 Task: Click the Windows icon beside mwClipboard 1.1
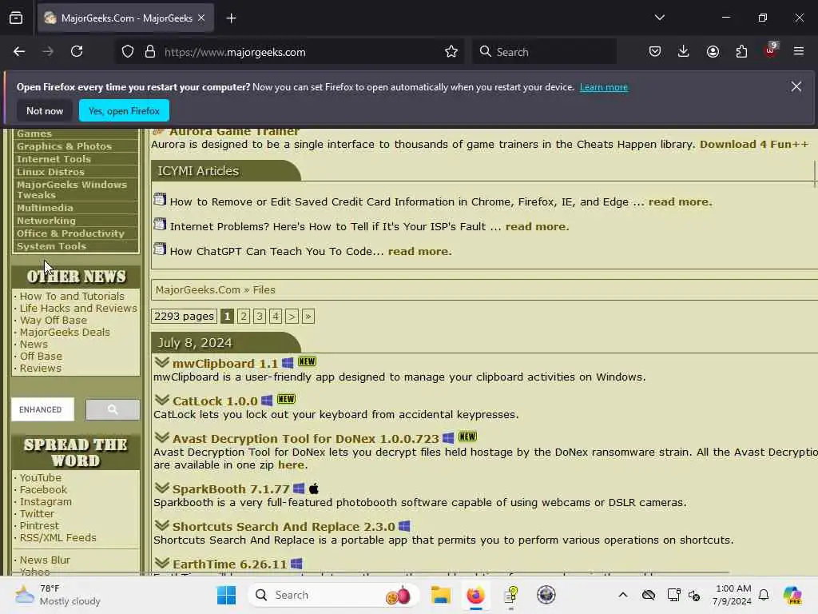(x=288, y=362)
